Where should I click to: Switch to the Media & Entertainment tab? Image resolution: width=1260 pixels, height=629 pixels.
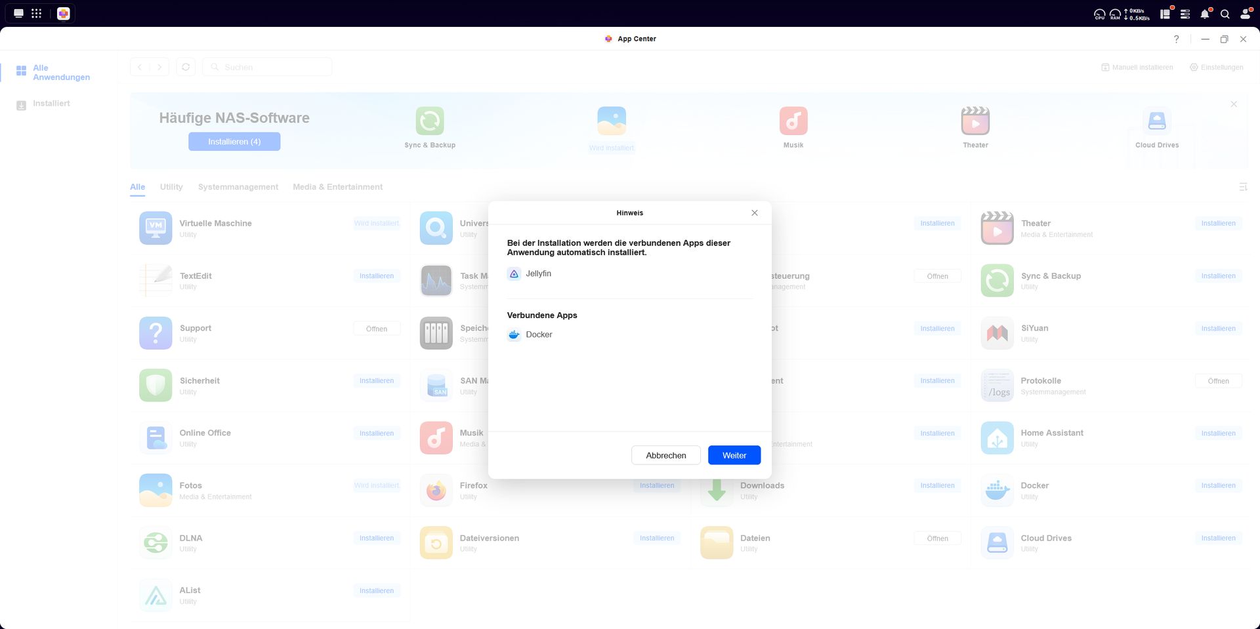pos(337,187)
